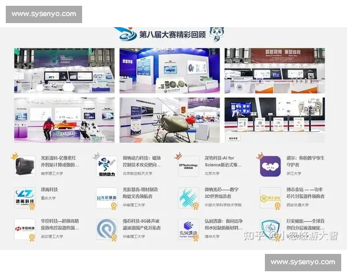Open the photo with person in red jacket
The width and height of the screenshot is (347, 277).
pos(64,120)
